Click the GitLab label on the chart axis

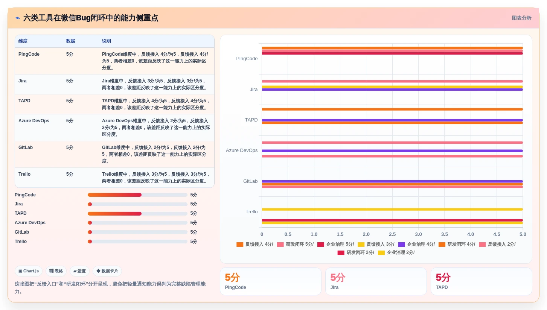(250, 181)
